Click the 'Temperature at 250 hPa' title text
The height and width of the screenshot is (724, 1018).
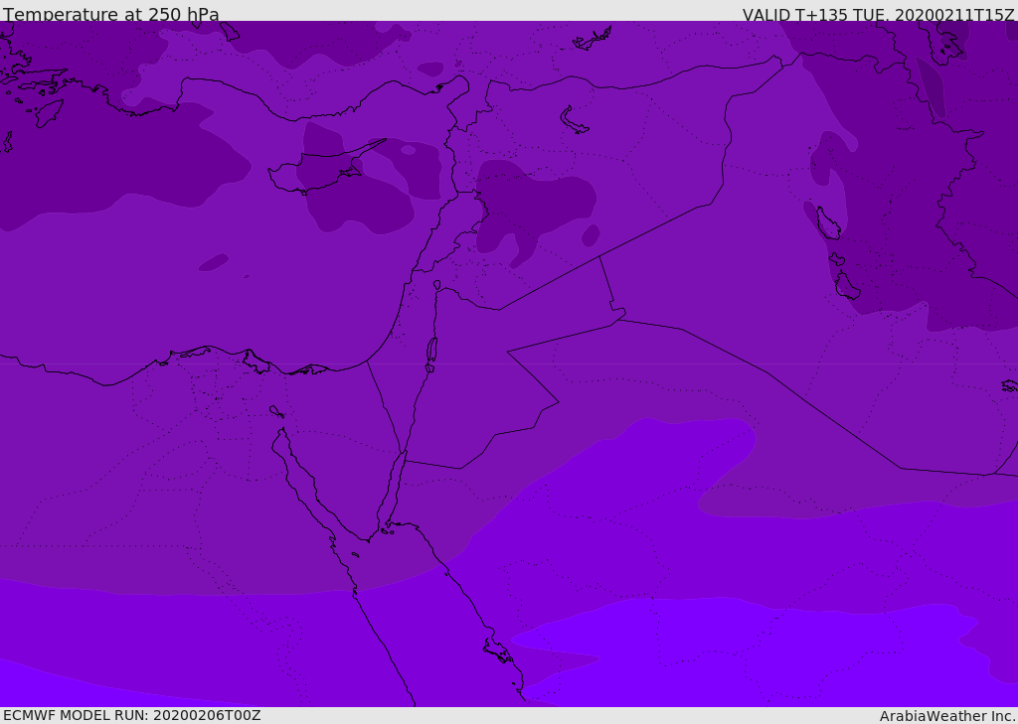[x=111, y=14]
